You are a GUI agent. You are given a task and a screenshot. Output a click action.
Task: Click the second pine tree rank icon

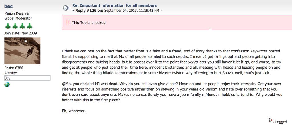(x=15, y=26)
